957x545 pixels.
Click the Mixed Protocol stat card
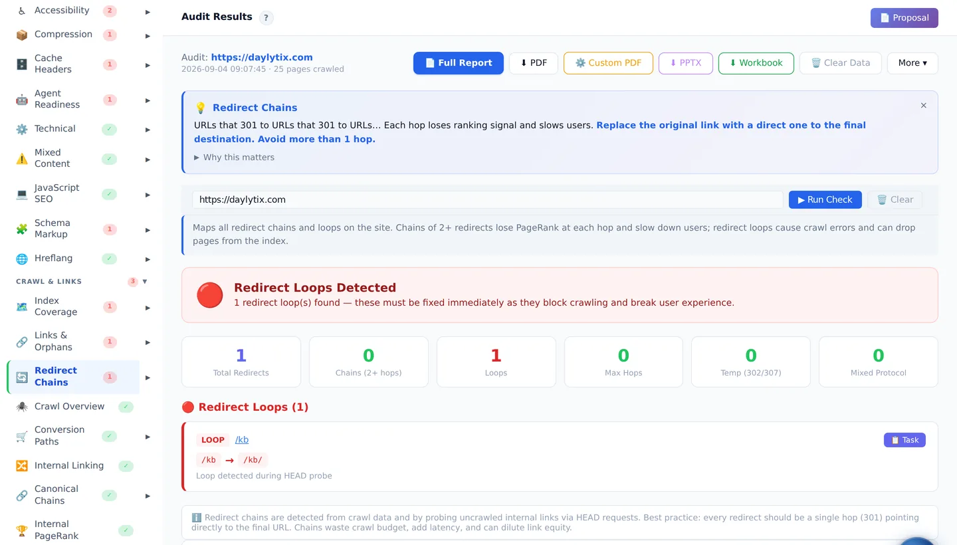tap(879, 362)
